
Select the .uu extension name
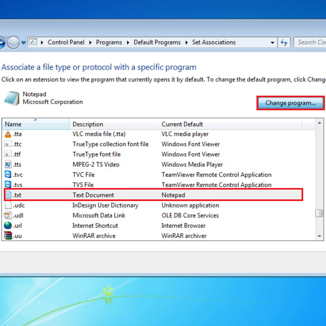17,236
